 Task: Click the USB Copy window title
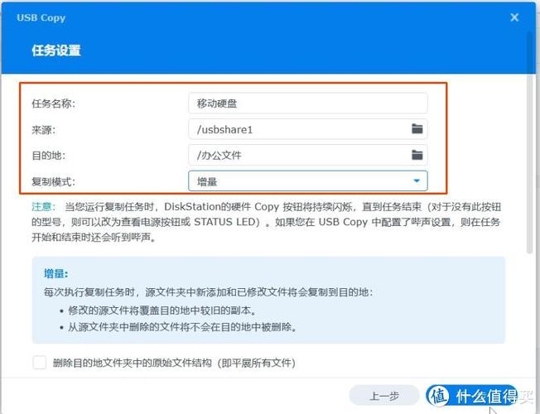point(41,18)
